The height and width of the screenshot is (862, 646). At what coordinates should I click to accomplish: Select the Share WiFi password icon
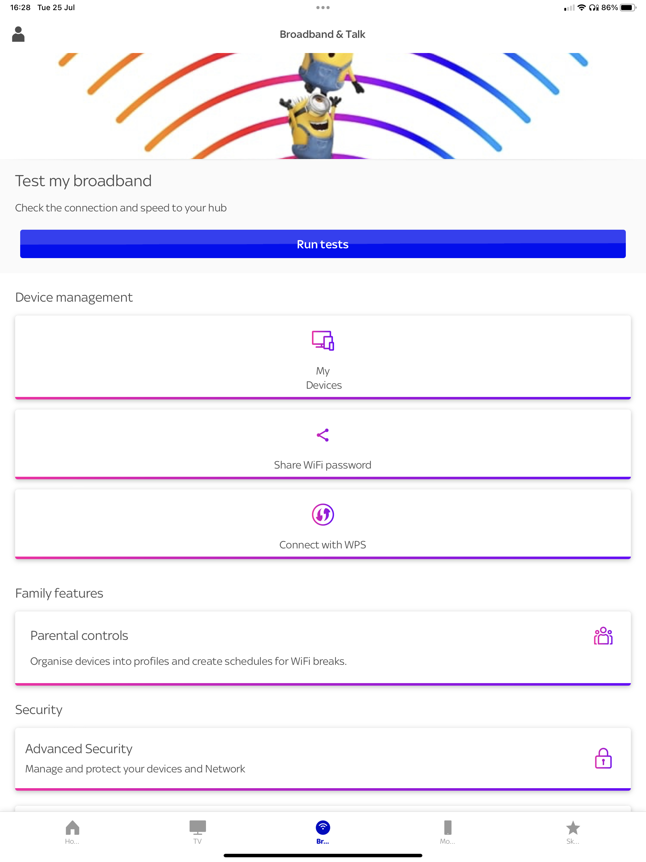coord(322,434)
